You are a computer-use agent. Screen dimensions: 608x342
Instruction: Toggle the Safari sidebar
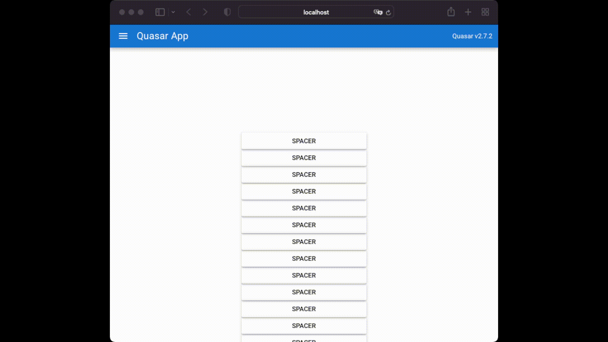pos(160,12)
